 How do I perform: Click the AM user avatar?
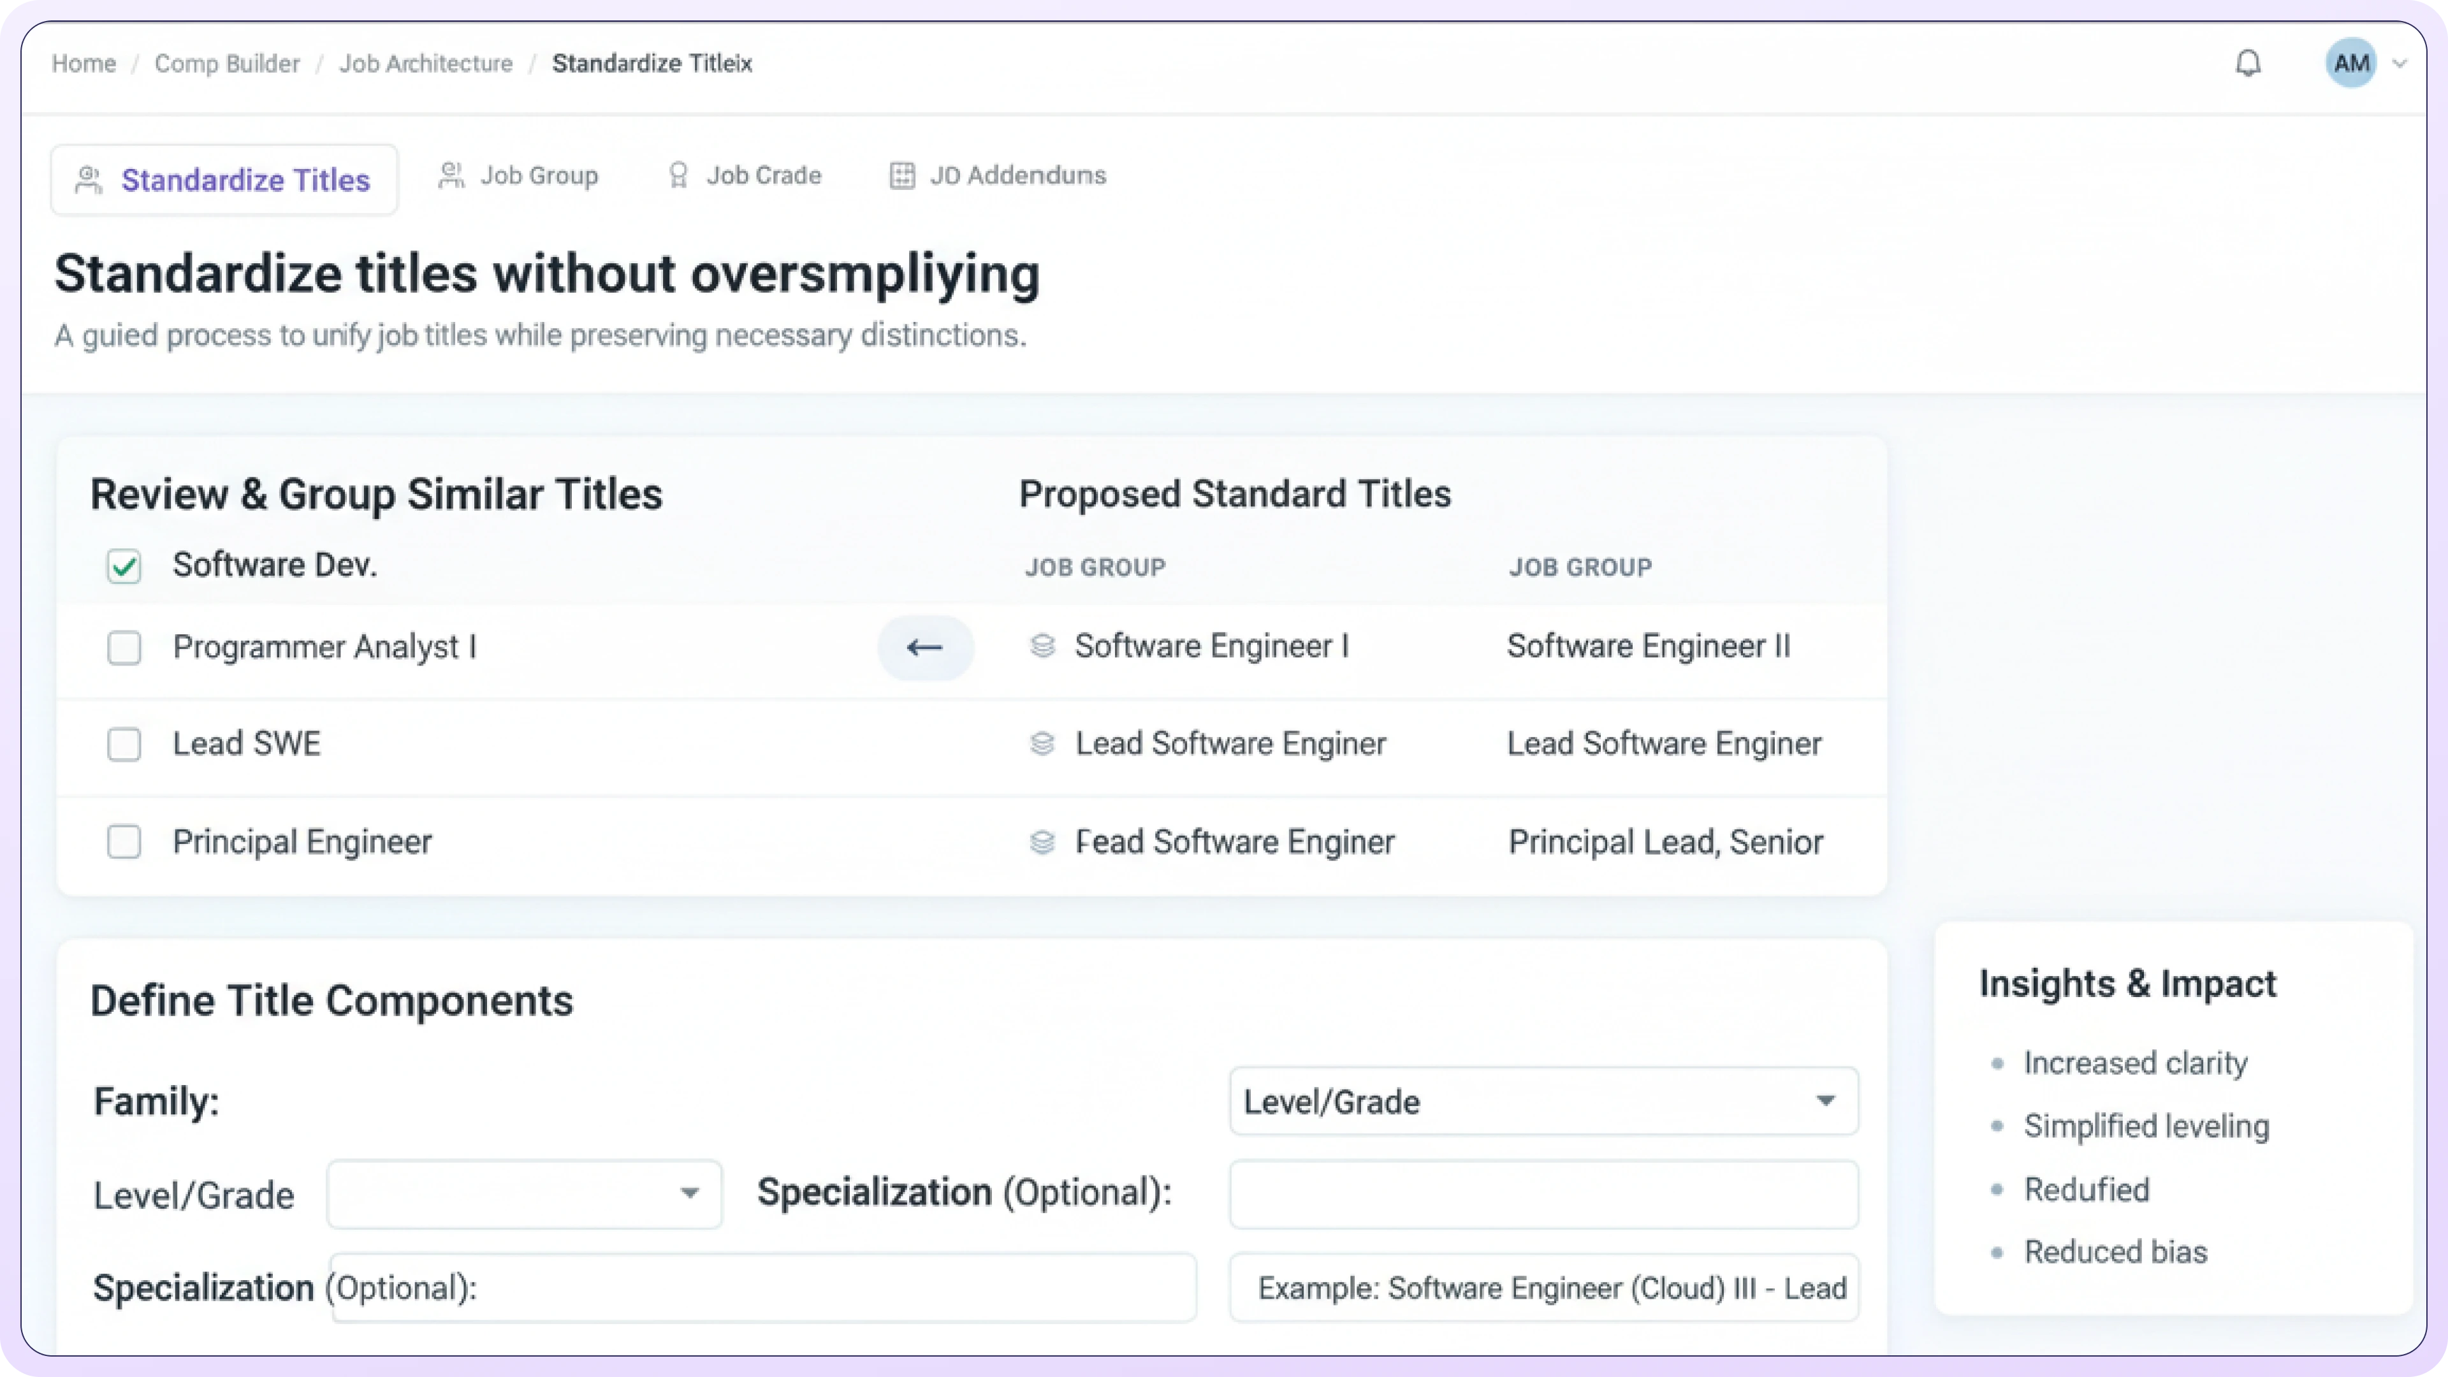coord(2350,64)
